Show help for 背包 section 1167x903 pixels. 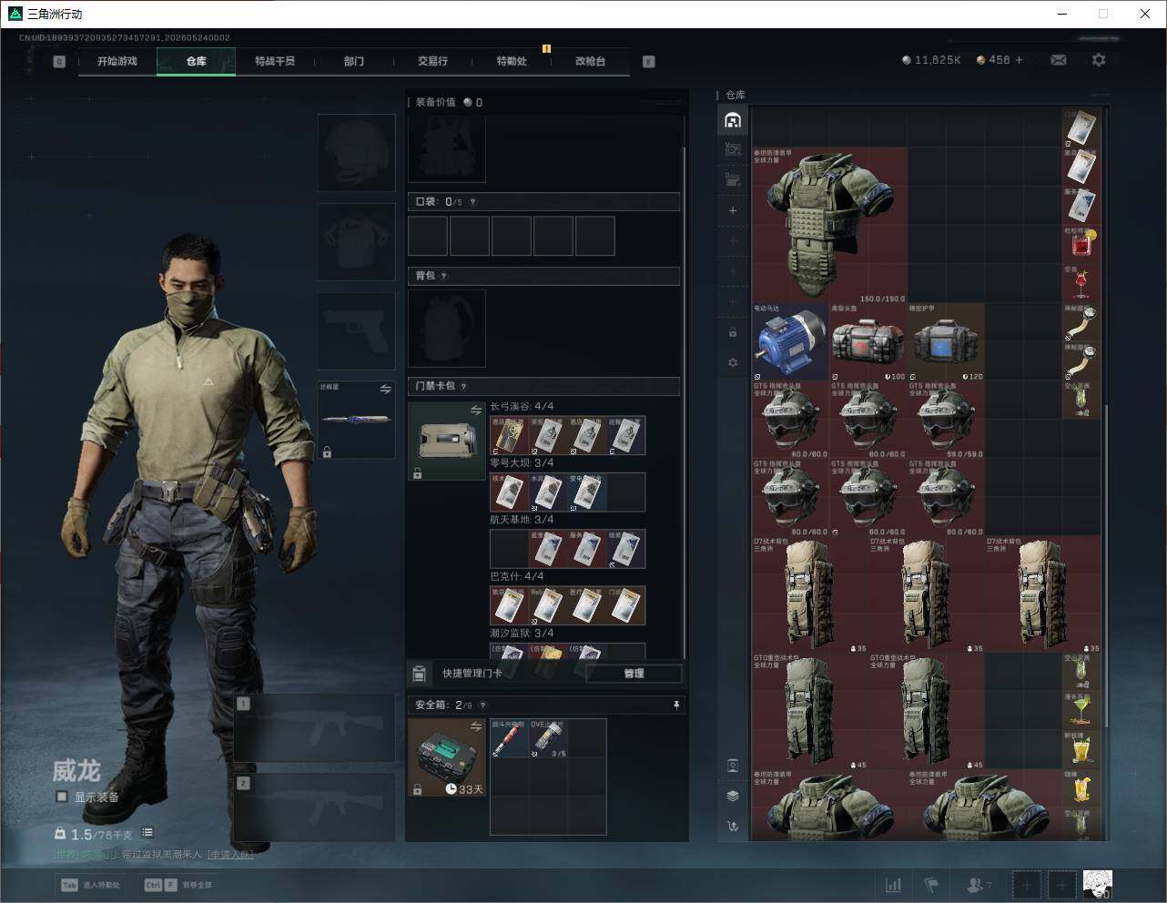pos(444,276)
